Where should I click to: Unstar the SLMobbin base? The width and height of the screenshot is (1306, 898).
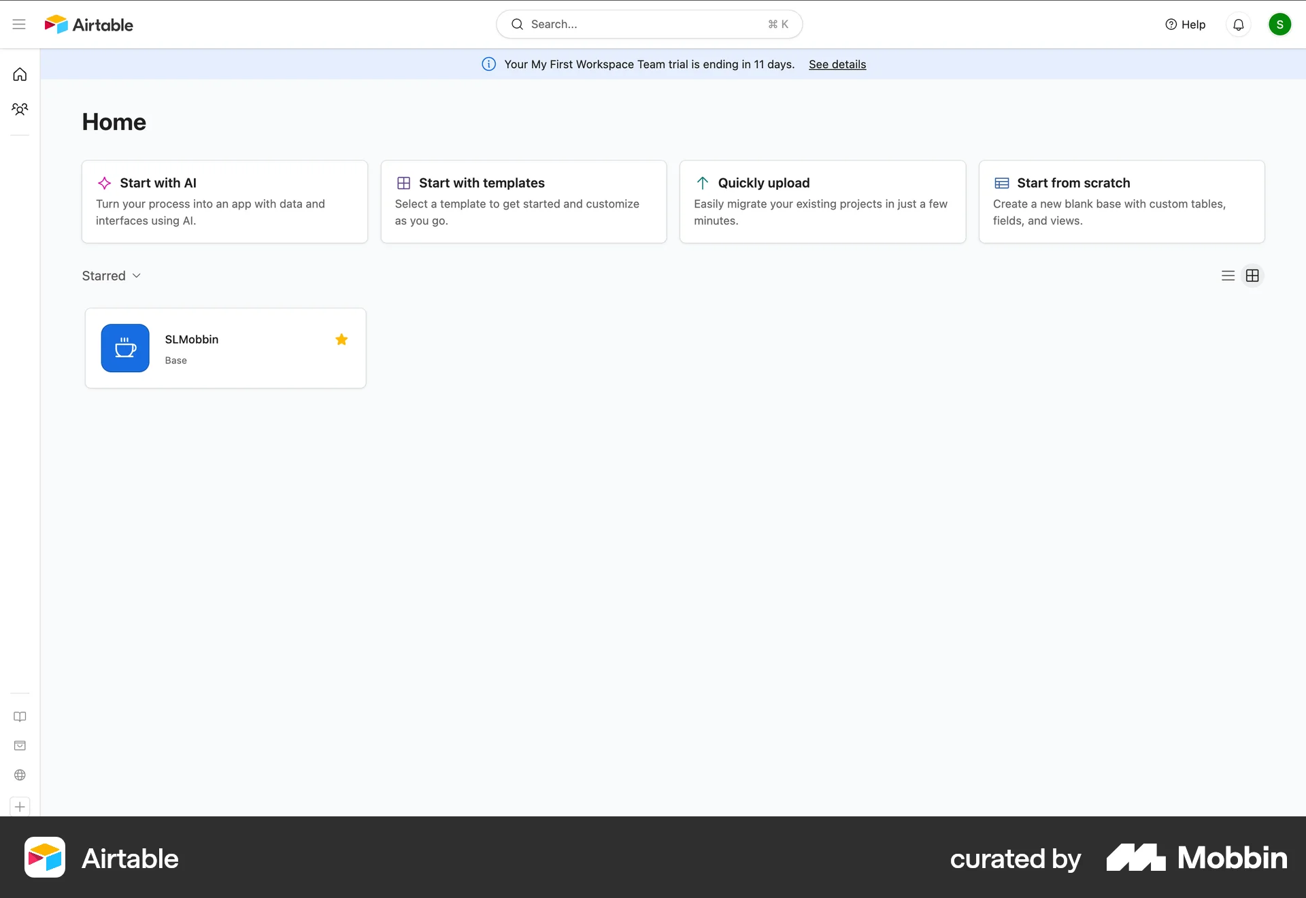[341, 339]
